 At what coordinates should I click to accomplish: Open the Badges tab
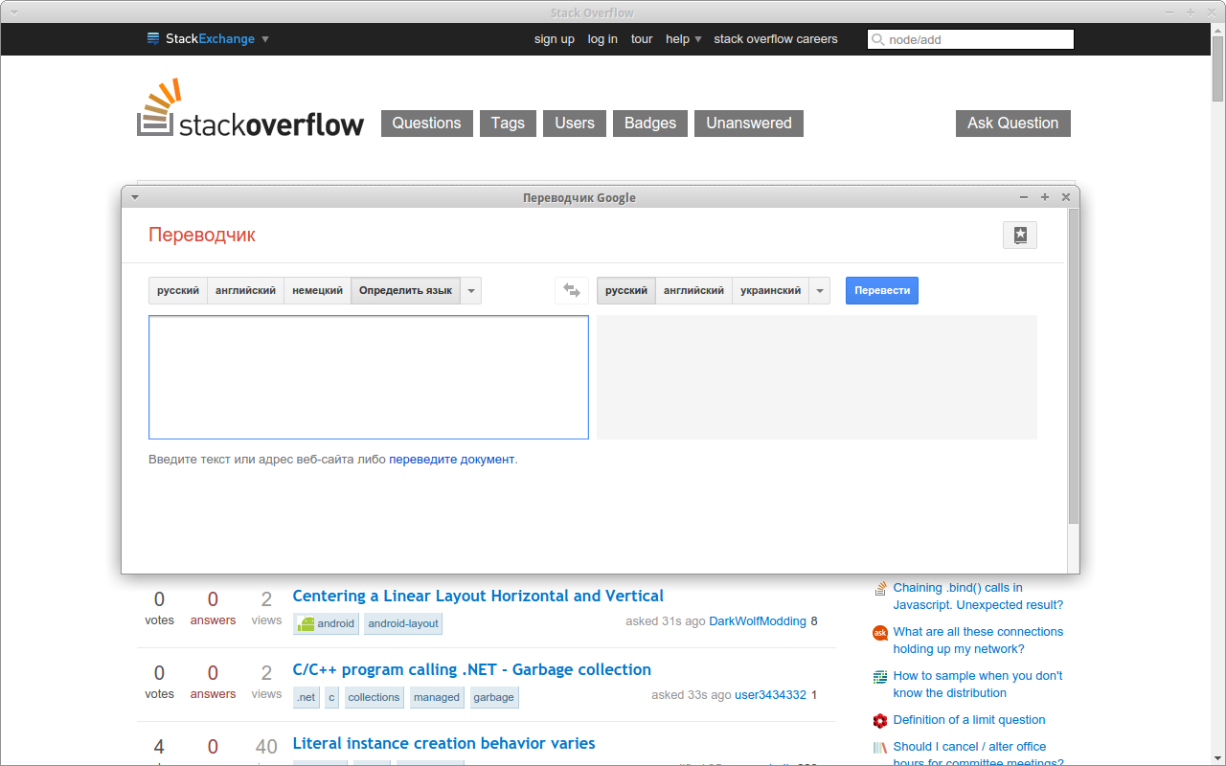650,124
